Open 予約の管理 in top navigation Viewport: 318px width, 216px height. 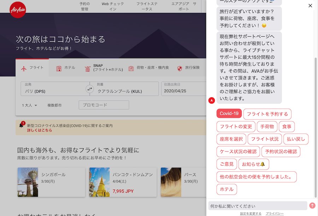(84, 6)
